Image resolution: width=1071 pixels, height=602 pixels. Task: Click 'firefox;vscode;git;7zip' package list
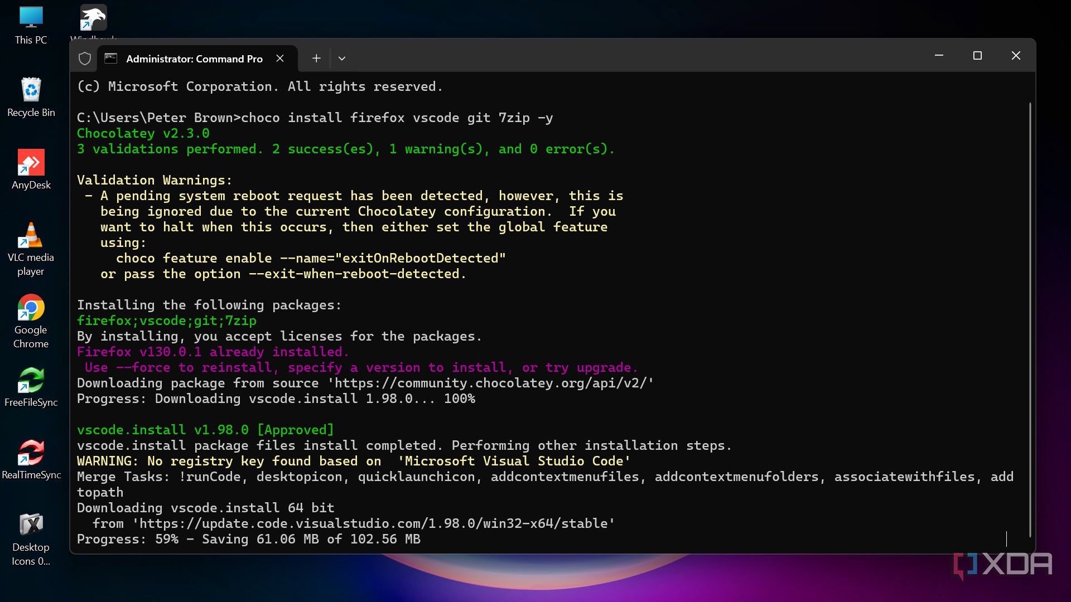pos(167,321)
